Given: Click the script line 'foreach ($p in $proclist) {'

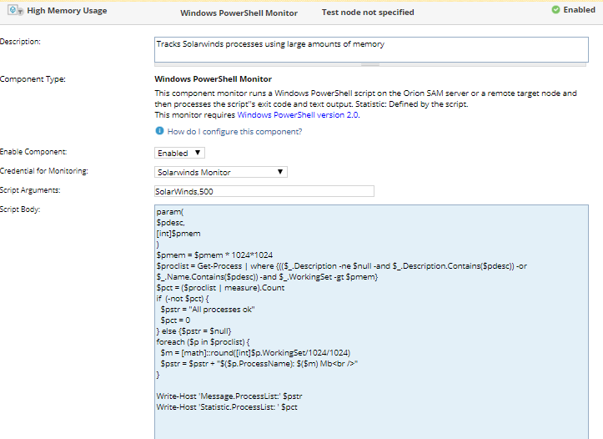Looking at the screenshot, I should (203, 342).
